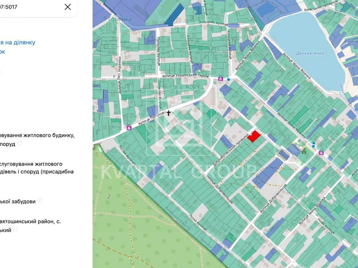Image resolution: width=358 pixels, height=268 pixels.
Task: Copy the purpose text ending in 'споруд'
Action: click(x=20, y=143)
